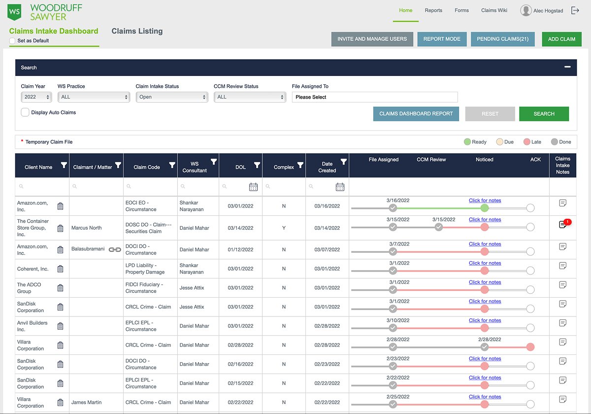Click the Client Name filter search field
591x414 pixels.
click(x=42, y=187)
